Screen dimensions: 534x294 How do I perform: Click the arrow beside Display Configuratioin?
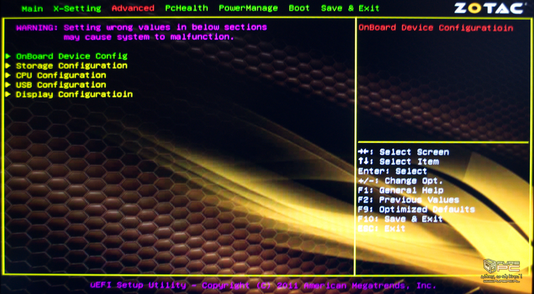pos(8,95)
